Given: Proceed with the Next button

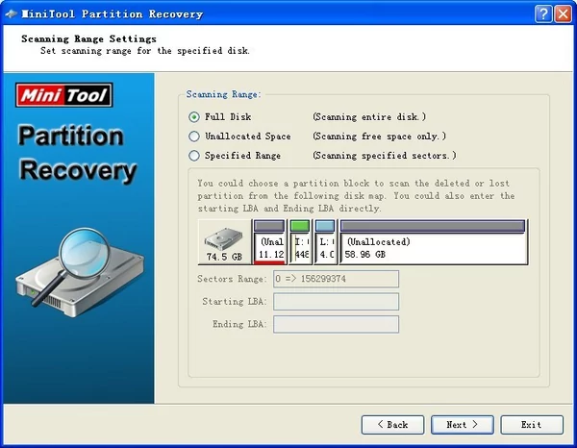Looking at the screenshot, I should [x=463, y=425].
